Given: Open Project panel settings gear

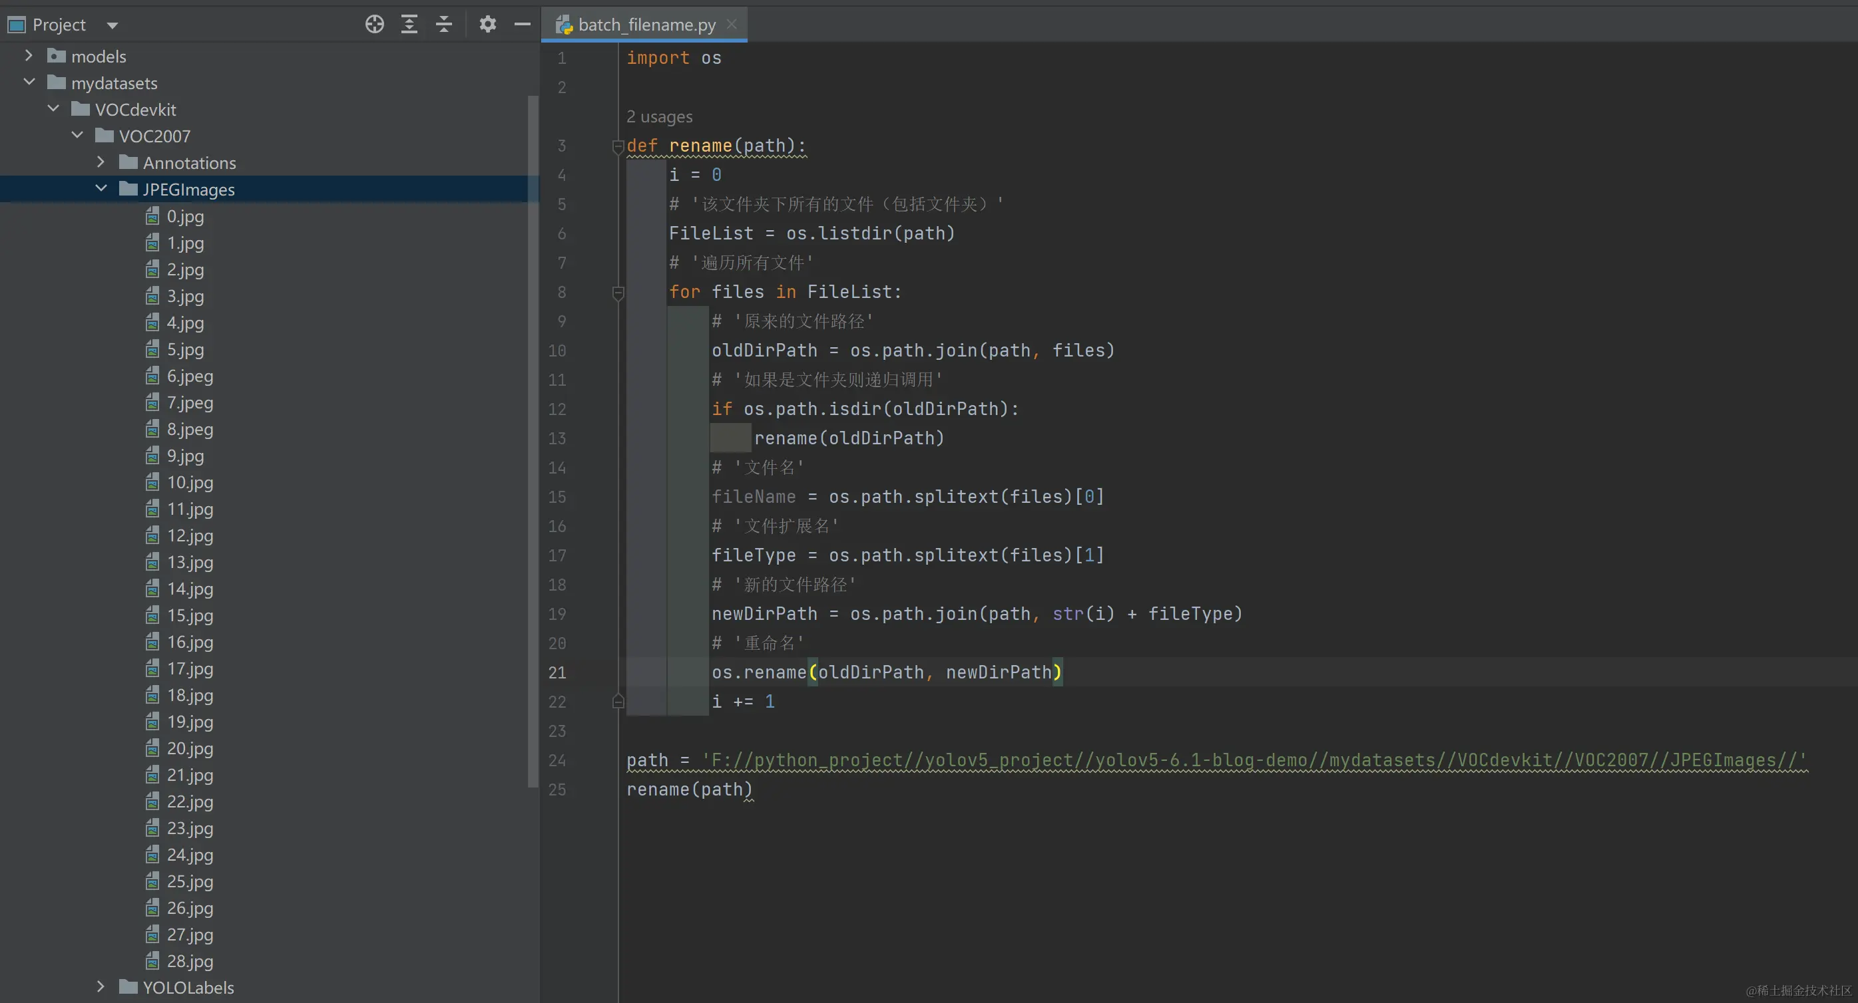Looking at the screenshot, I should [x=487, y=25].
